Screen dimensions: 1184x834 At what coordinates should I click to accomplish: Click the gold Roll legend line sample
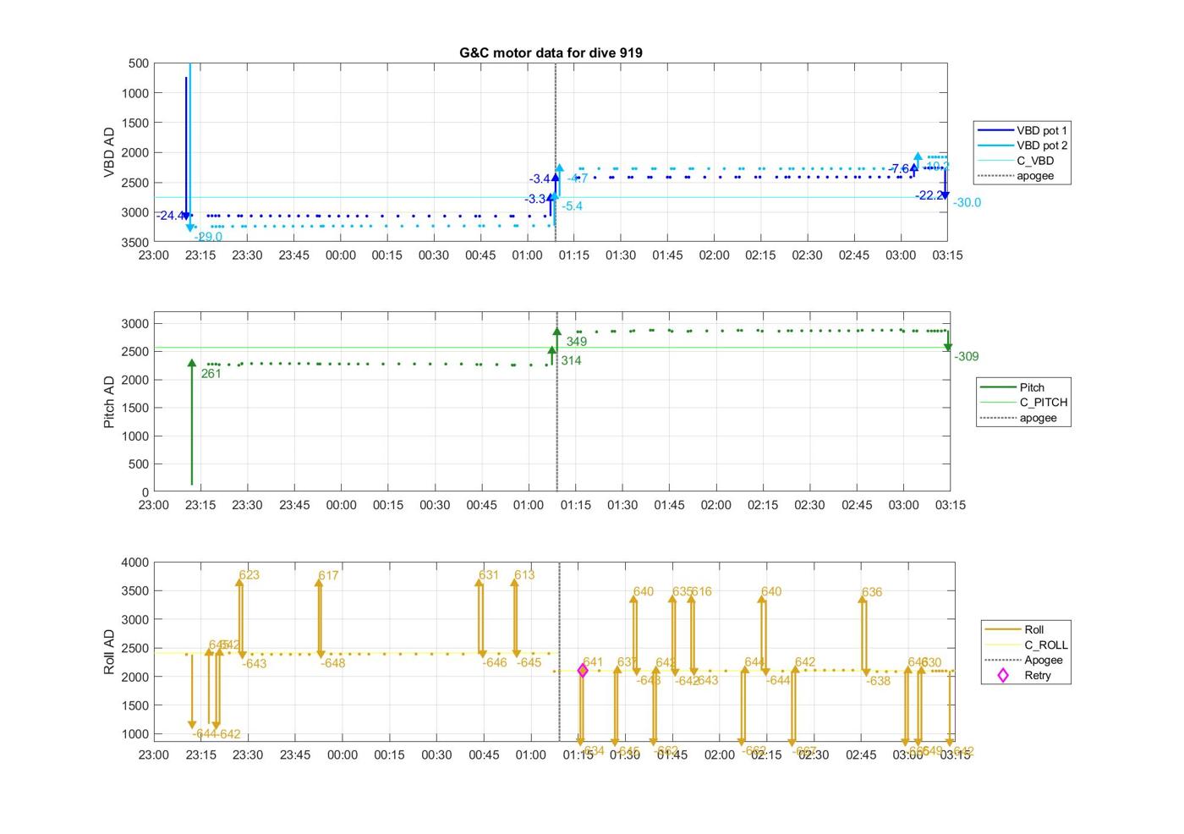[1003, 629]
